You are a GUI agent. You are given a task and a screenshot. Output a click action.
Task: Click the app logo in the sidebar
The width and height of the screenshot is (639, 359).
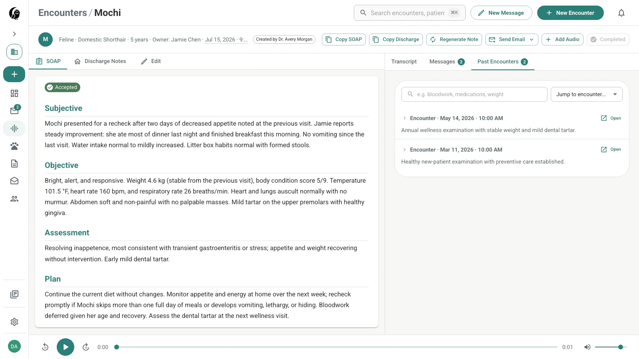(14, 13)
